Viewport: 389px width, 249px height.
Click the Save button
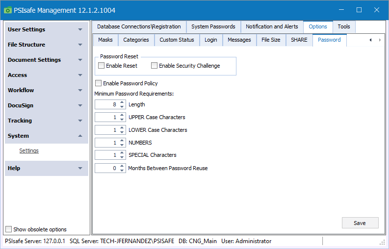(360, 223)
